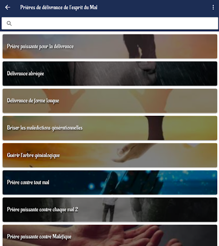Select Délivrance de forme longue
This screenshot has height=246, width=219.
point(110,101)
